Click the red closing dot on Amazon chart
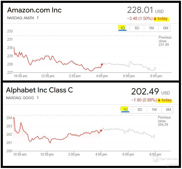The height and width of the screenshot is (169, 182). pyautogui.click(x=102, y=64)
